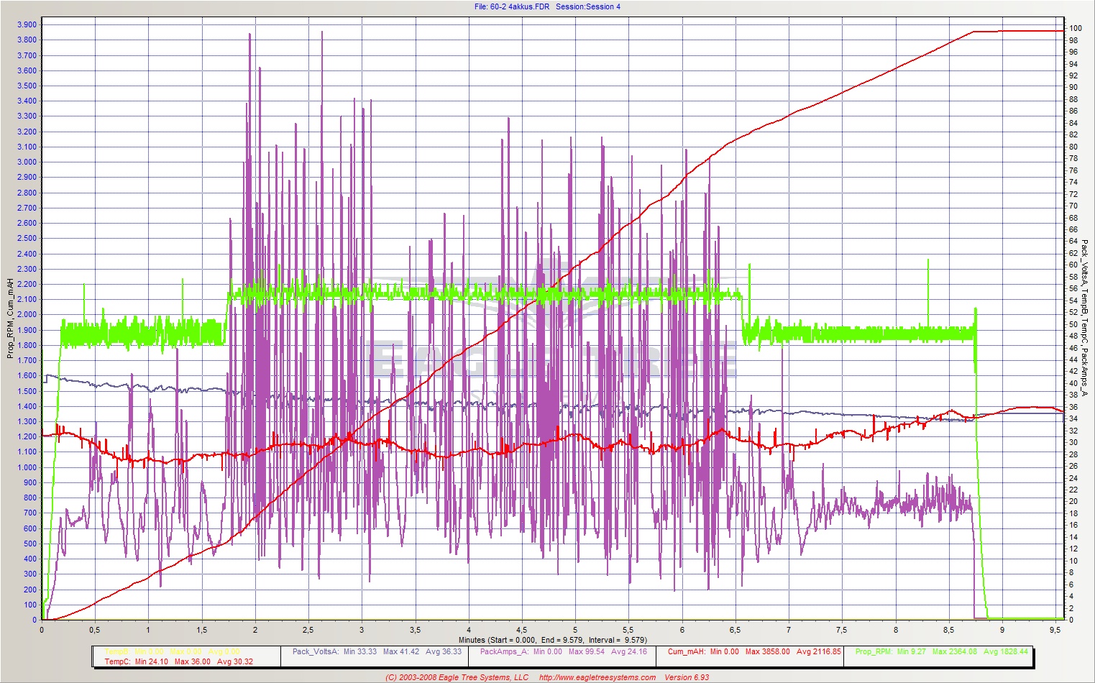Click the 50 value on right axis
Viewport: 1095px width, 683px height.
[x=1073, y=324]
